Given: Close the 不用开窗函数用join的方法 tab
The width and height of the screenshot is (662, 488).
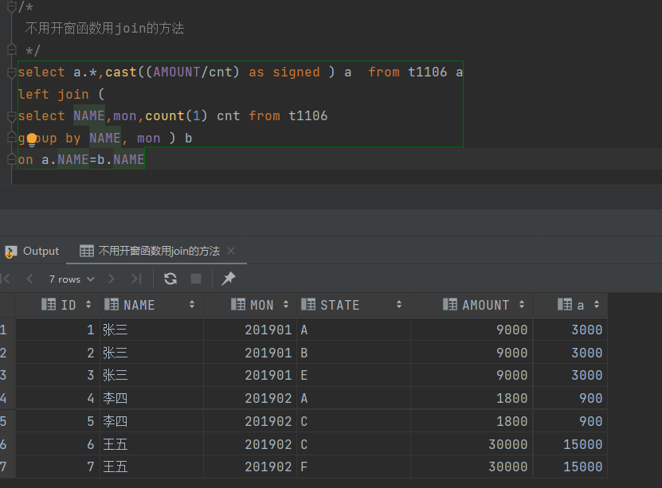Looking at the screenshot, I should 231,251.
